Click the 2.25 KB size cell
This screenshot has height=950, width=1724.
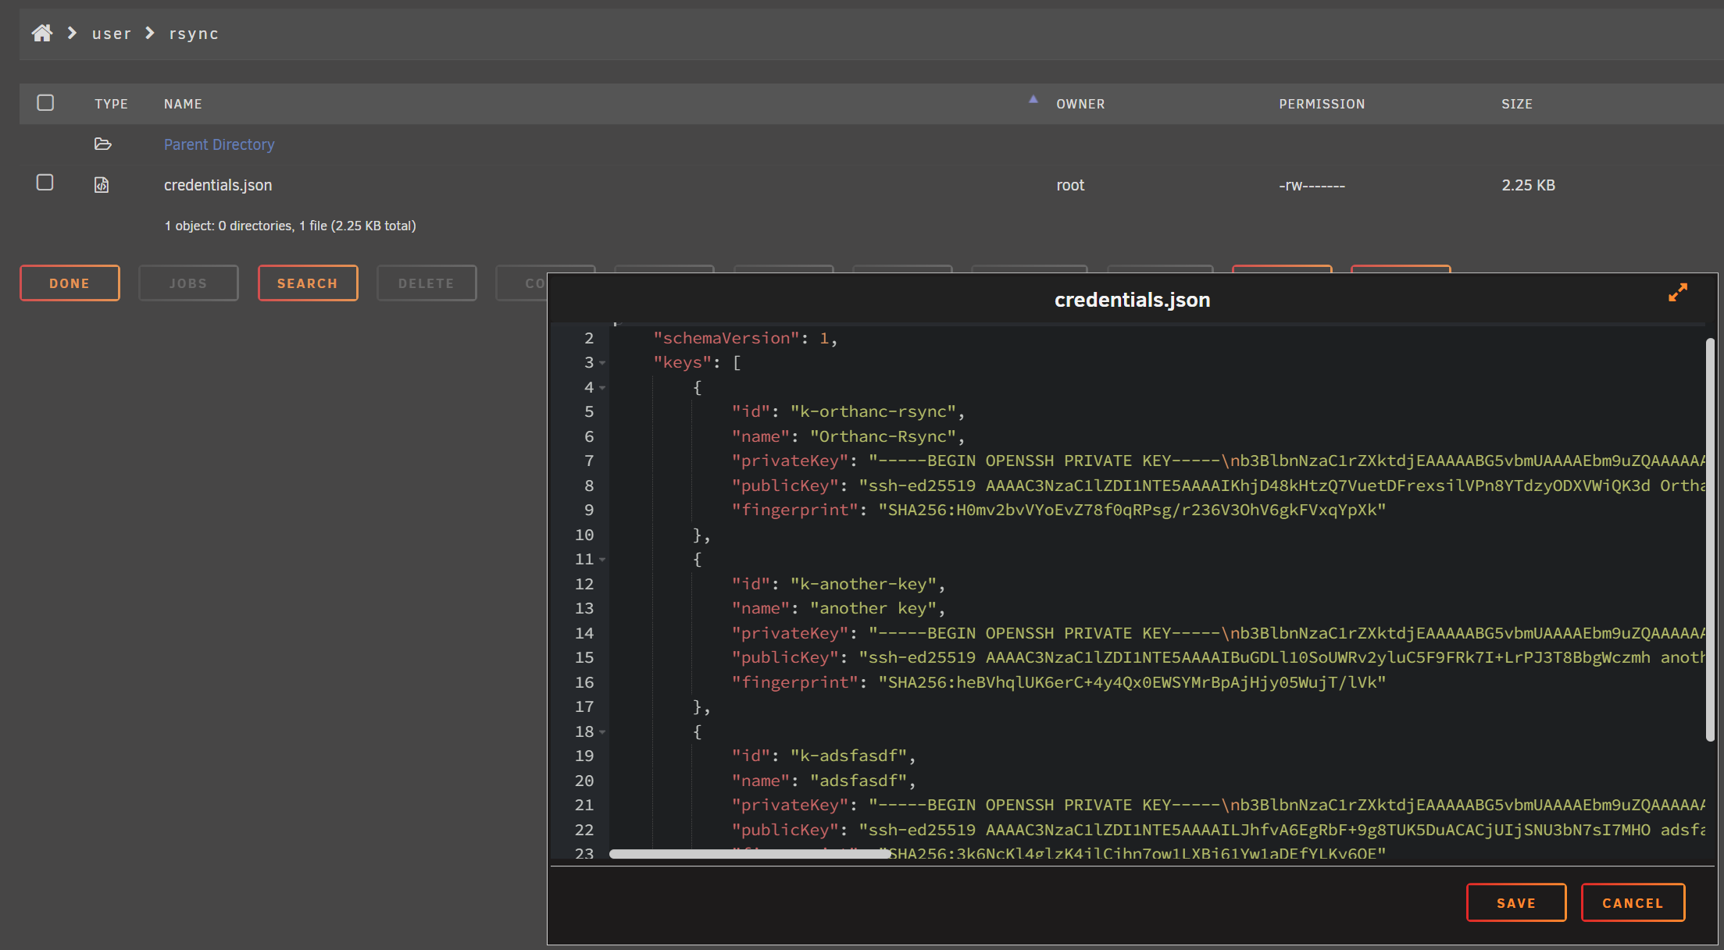coord(1528,185)
